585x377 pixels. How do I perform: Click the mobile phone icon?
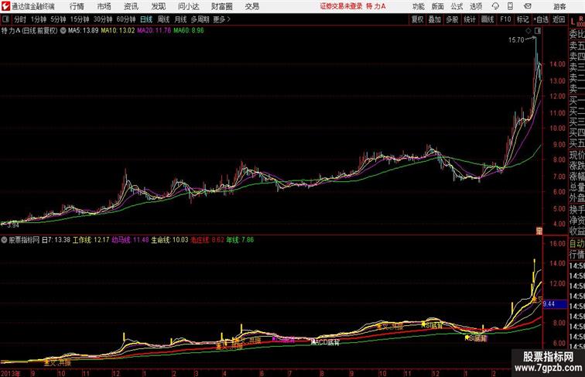tap(510, 6)
